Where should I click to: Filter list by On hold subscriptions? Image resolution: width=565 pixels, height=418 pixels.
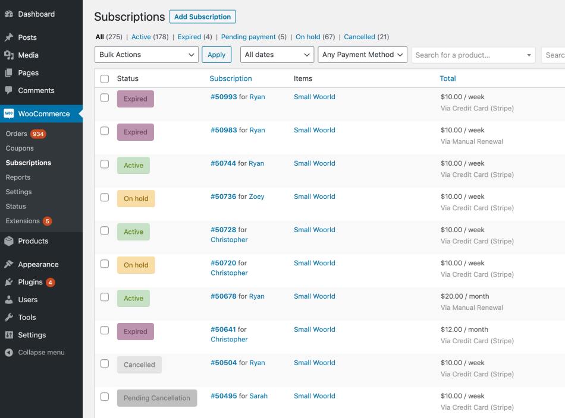[308, 37]
